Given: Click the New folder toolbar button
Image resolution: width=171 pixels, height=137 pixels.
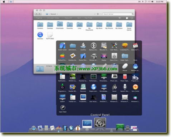Looking at the screenshot, I should tap(88, 18).
